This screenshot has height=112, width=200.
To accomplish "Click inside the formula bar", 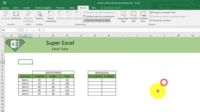I will (x=122, y=30).
